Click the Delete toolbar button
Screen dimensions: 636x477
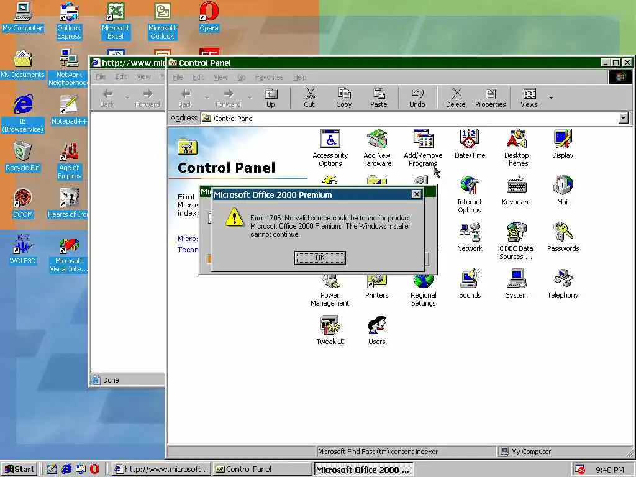point(455,98)
